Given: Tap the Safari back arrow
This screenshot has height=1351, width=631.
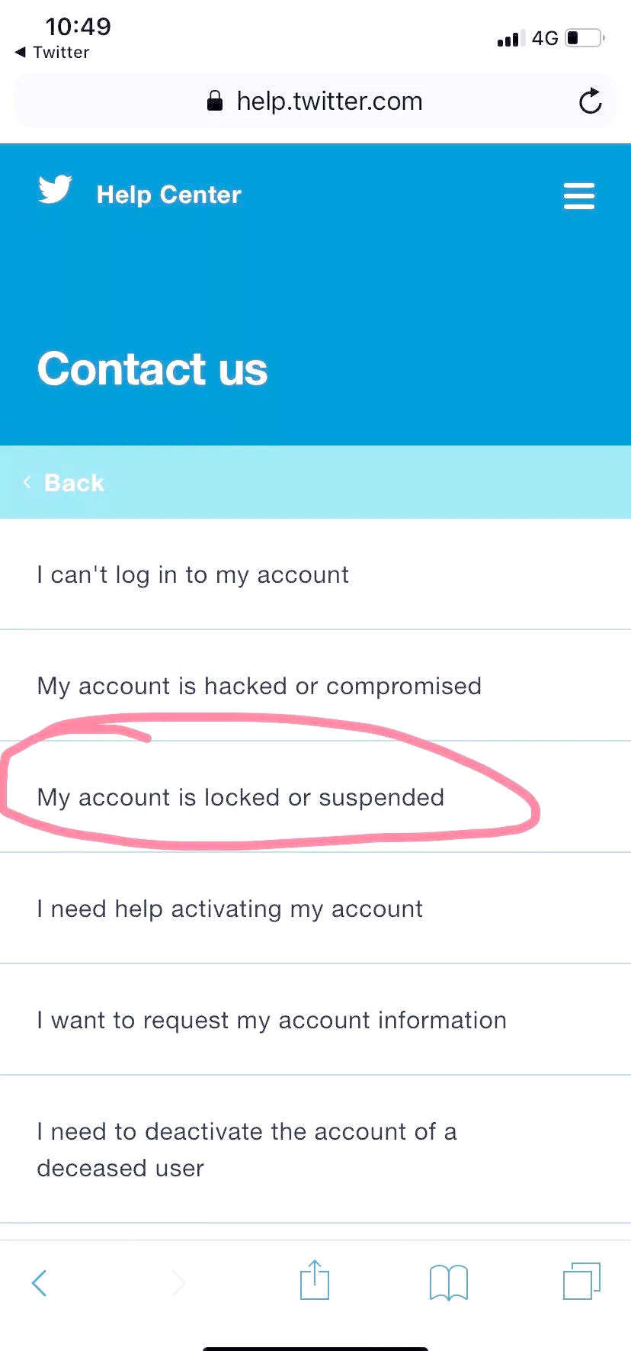Looking at the screenshot, I should click(x=40, y=1282).
